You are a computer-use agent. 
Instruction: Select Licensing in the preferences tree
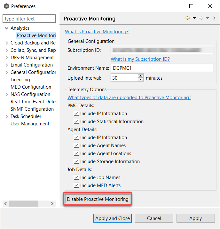(x=20, y=80)
